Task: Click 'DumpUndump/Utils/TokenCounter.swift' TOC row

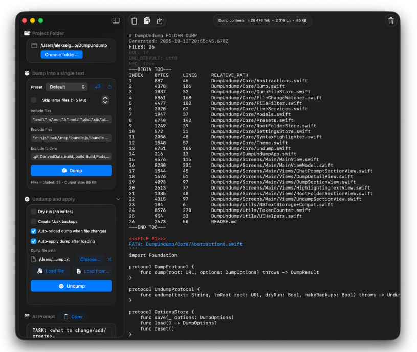Action: point(260,210)
